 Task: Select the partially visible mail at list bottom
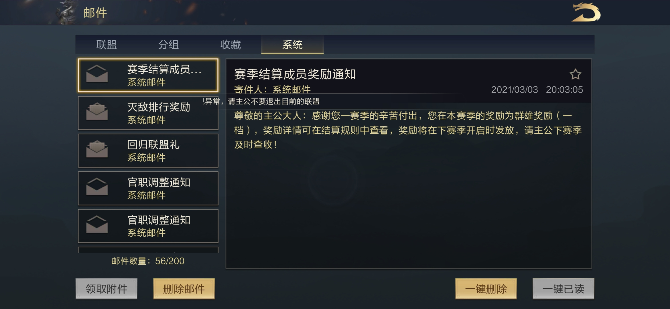[x=148, y=249]
